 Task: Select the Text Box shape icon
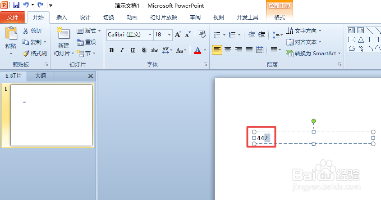pos(351,30)
